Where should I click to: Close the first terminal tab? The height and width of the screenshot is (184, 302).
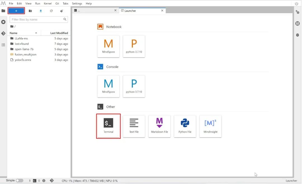point(115,10)
